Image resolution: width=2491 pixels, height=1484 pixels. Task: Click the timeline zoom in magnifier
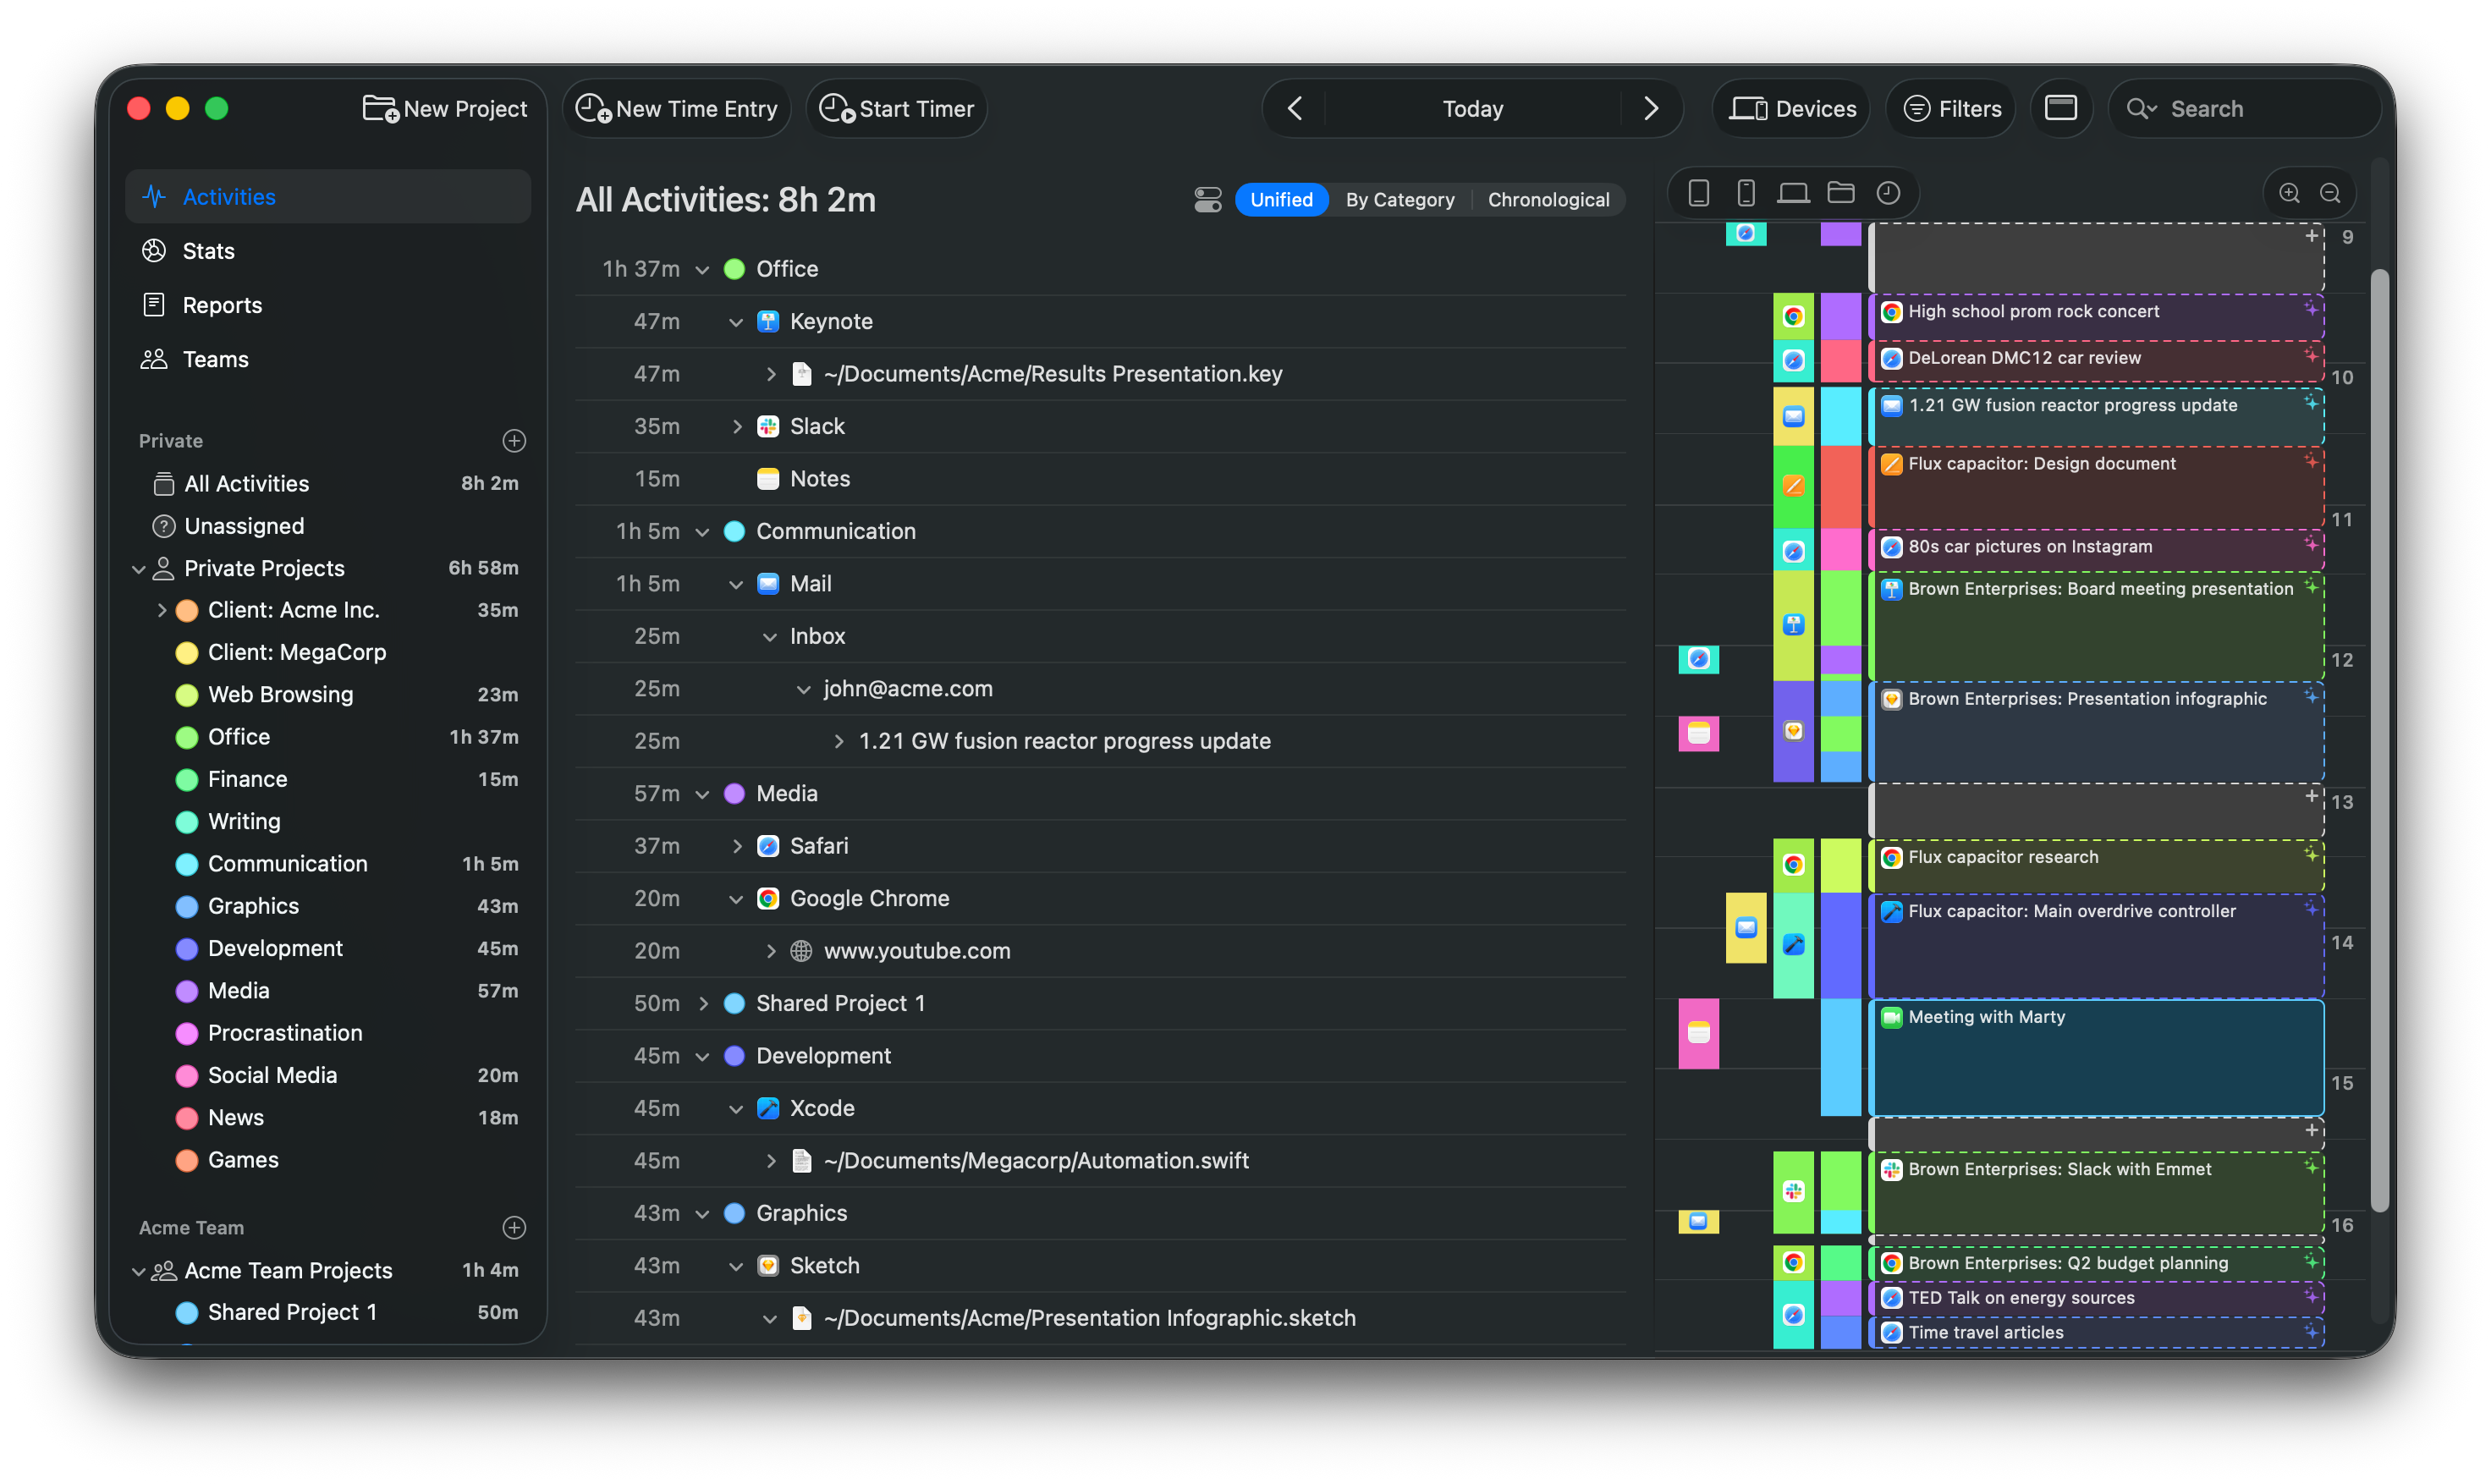pyautogui.click(x=2288, y=193)
